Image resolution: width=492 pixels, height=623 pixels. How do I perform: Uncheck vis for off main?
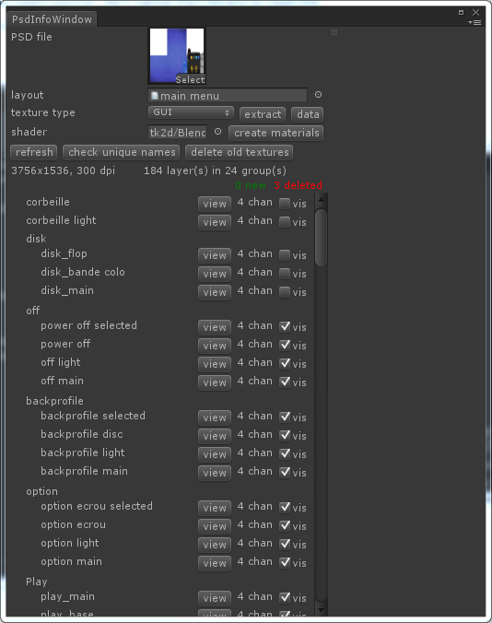[x=285, y=382]
